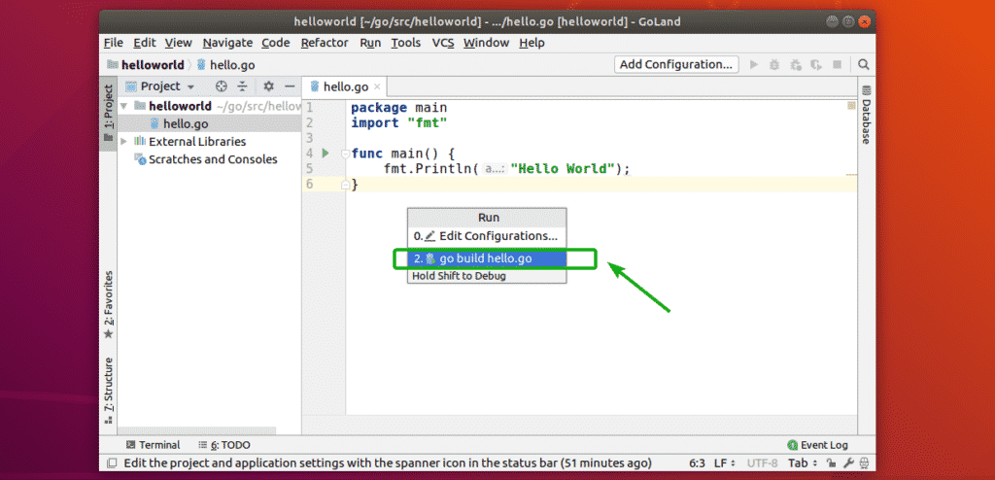
Task: Click the green run gutter arrow beside func main
Action: (326, 153)
